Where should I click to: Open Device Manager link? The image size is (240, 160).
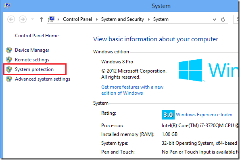point(32,50)
